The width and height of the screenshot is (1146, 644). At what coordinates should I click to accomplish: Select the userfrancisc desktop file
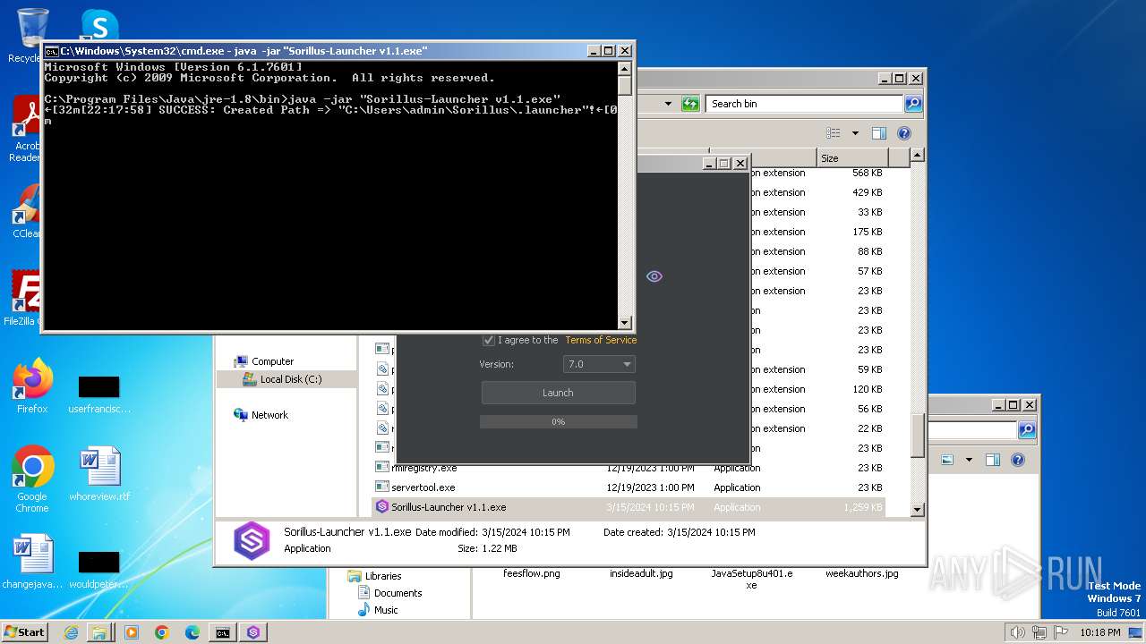[99, 394]
